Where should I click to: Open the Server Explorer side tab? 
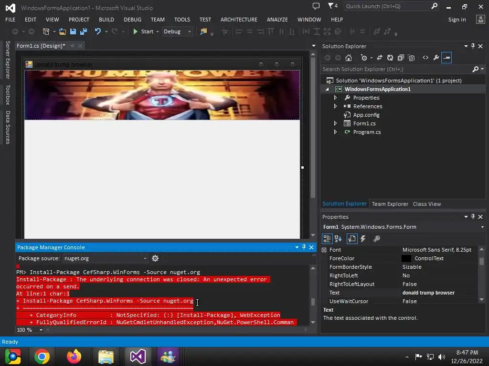point(8,60)
